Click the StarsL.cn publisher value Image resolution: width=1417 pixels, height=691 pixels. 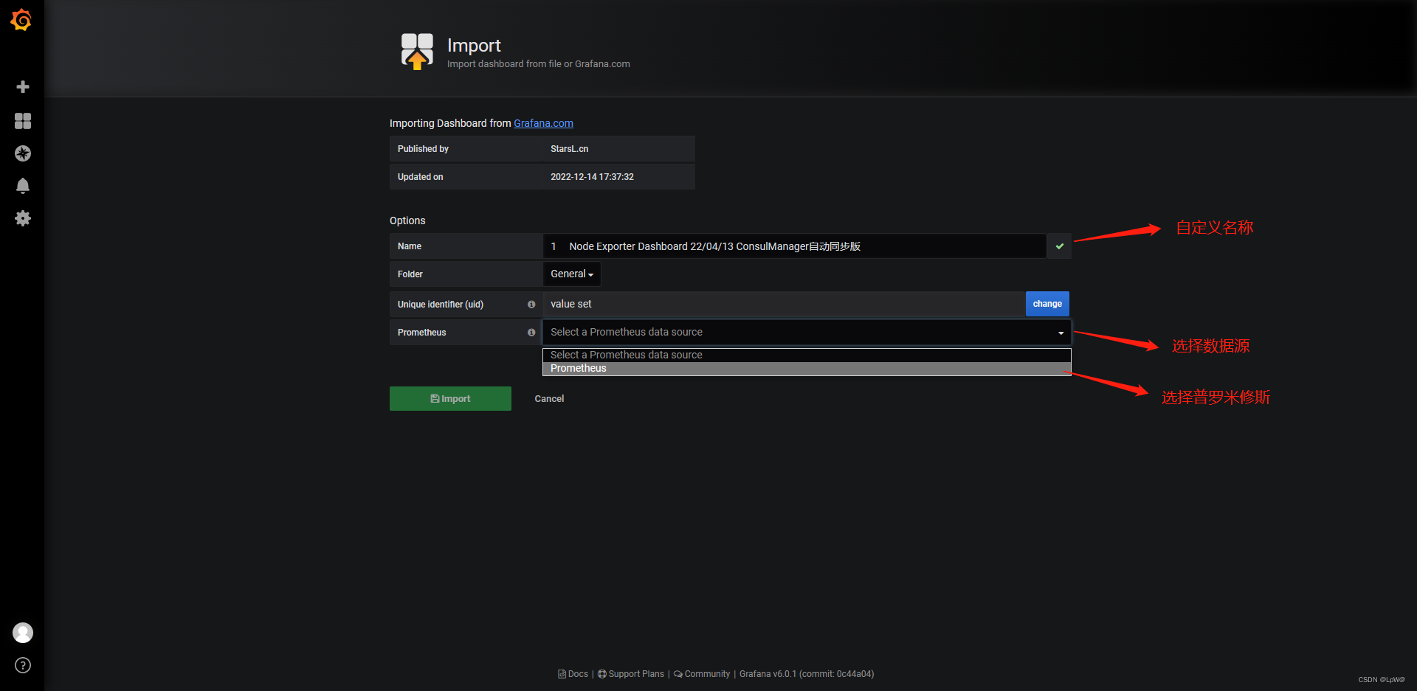tap(569, 149)
